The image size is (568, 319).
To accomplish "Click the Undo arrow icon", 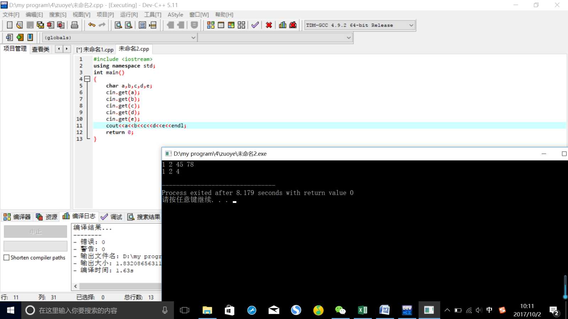I will pos(92,25).
